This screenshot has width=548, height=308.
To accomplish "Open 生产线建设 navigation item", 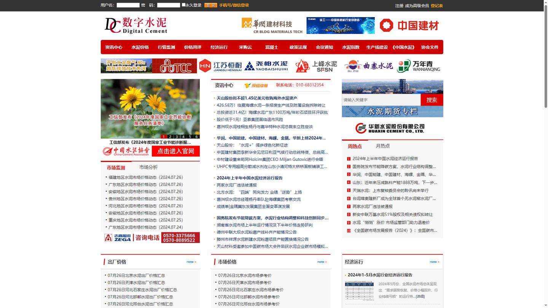I will click(x=377, y=48).
